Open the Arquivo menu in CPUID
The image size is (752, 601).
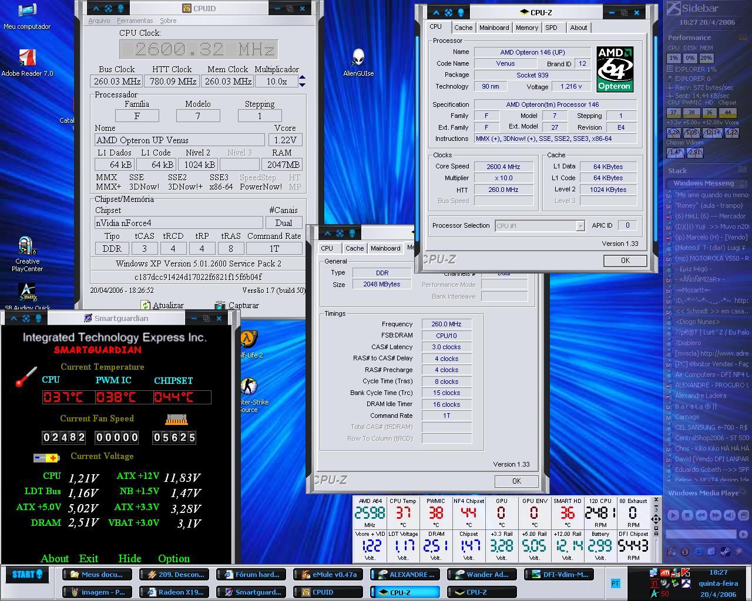(99, 21)
